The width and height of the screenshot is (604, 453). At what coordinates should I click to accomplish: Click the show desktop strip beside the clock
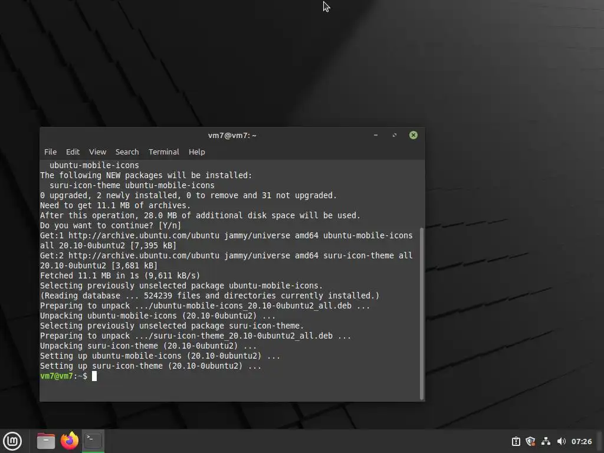coord(600,441)
